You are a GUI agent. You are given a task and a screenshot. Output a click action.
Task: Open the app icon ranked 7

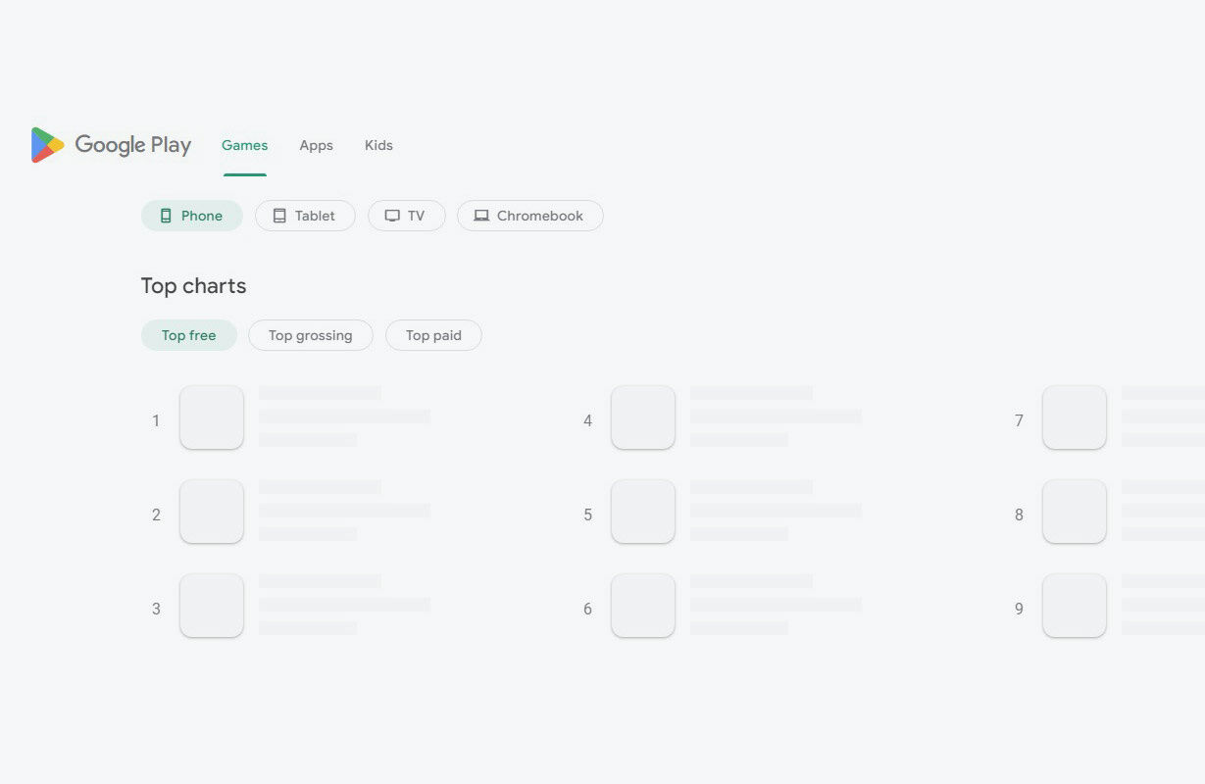(x=1075, y=417)
